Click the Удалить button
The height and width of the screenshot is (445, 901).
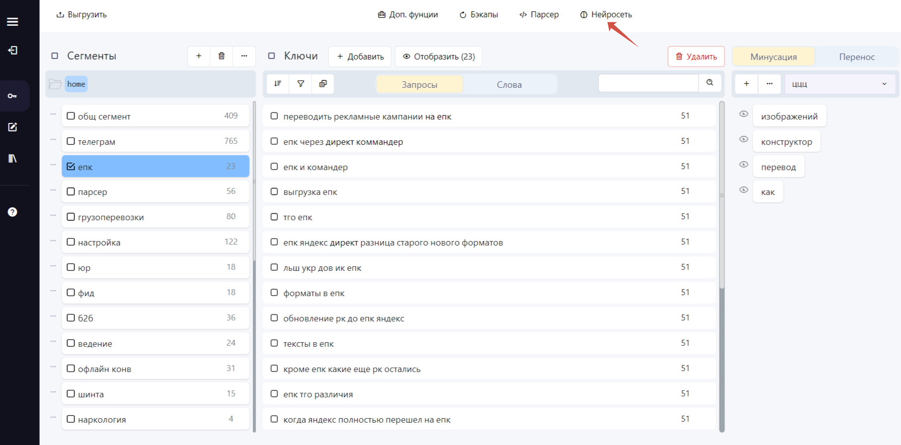696,57
